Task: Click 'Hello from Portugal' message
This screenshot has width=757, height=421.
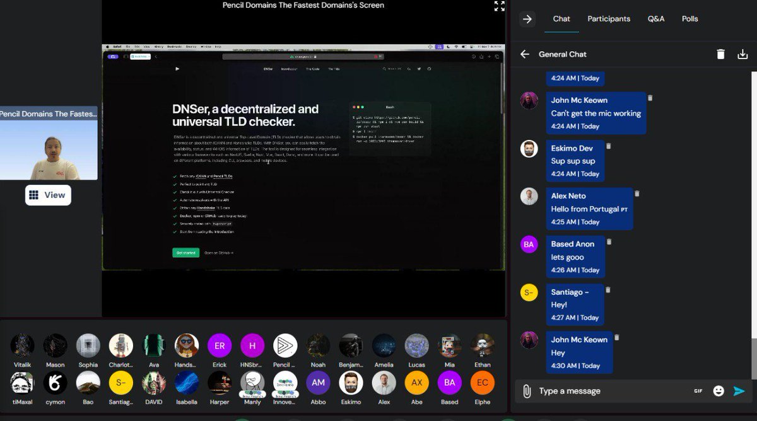Action: coord(589,209)
